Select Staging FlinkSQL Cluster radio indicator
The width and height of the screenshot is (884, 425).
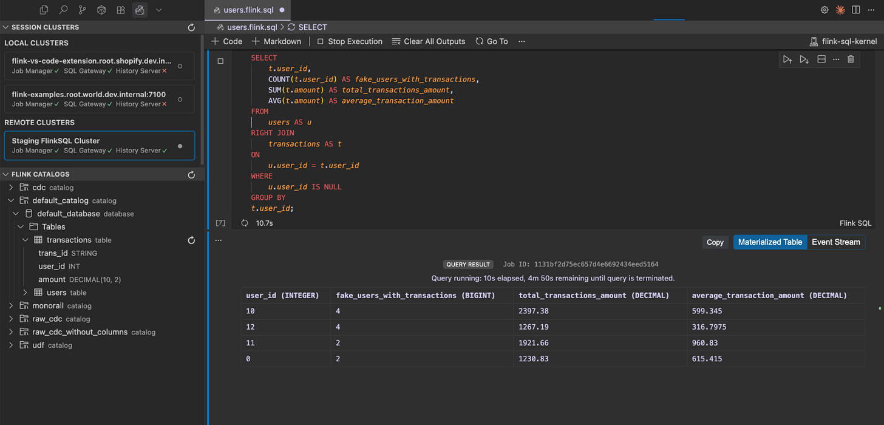tap(180, 146)
